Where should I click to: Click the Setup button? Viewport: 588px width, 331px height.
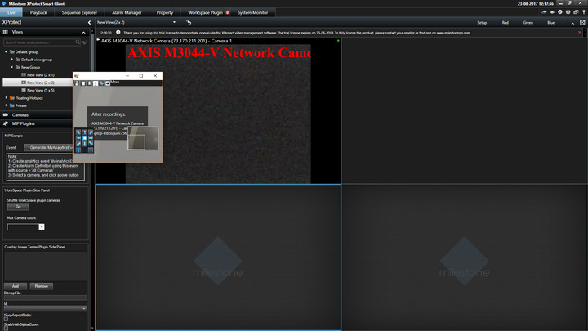click(x=482, y=23)
